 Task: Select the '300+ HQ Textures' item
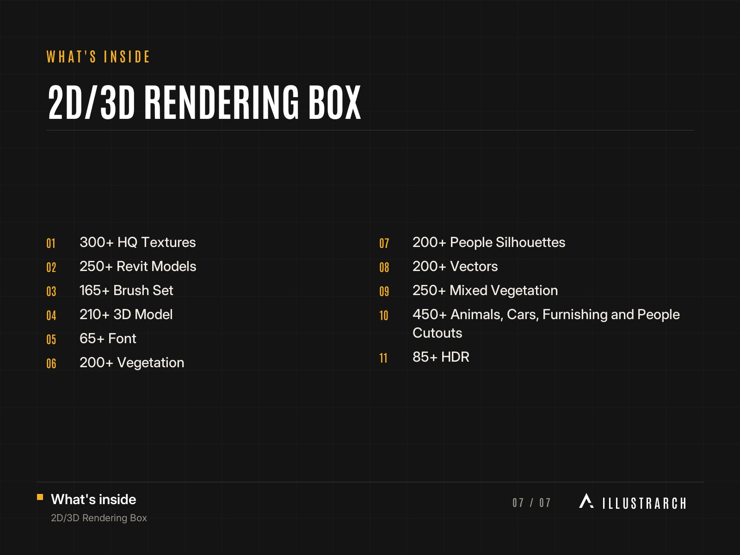coord(138,242)
